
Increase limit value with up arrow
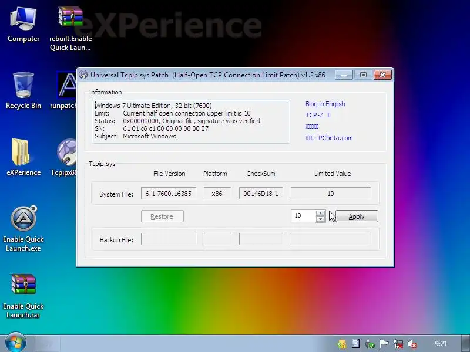tap(320, 213)
